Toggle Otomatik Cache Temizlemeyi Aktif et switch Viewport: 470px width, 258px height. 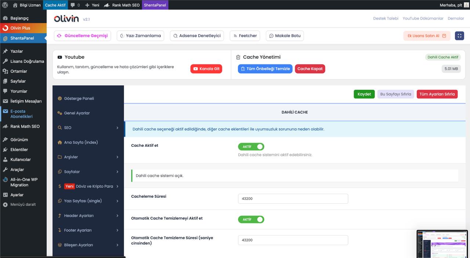click(x=251, y=219)
